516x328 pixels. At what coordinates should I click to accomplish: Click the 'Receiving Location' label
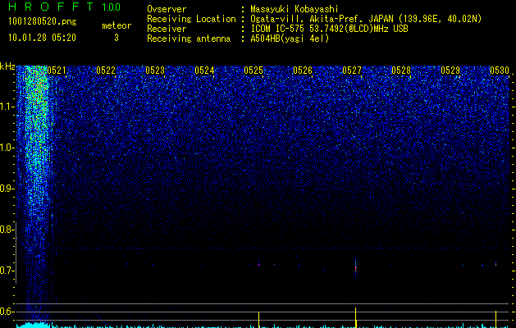191,19
